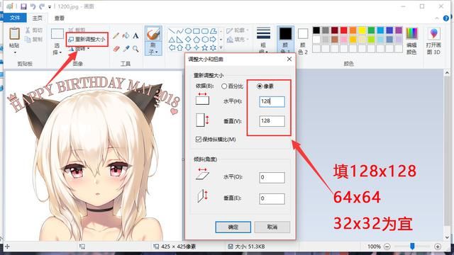The height and width of the screenshot is (255, 454).
Task: Click the Redo arrow in title bar
Action: point(42,6)
